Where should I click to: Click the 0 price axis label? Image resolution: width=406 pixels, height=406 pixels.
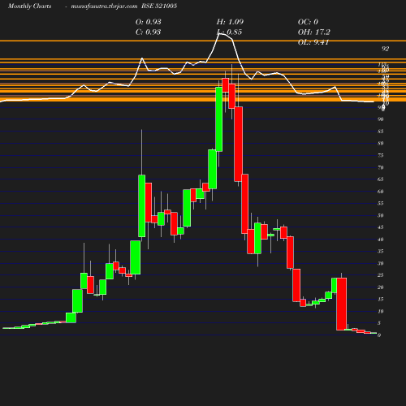[x=379, y=335]
